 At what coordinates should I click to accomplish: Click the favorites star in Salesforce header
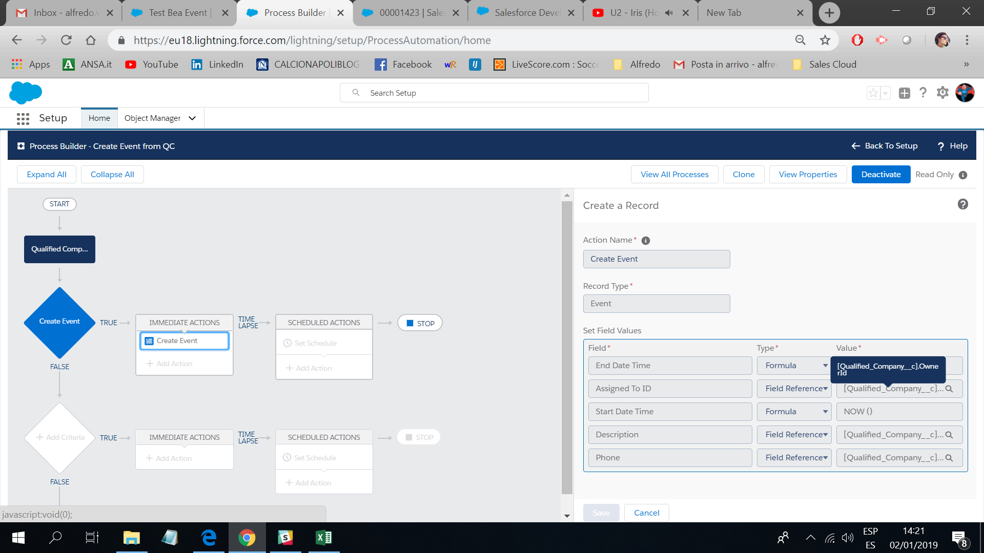873,93
